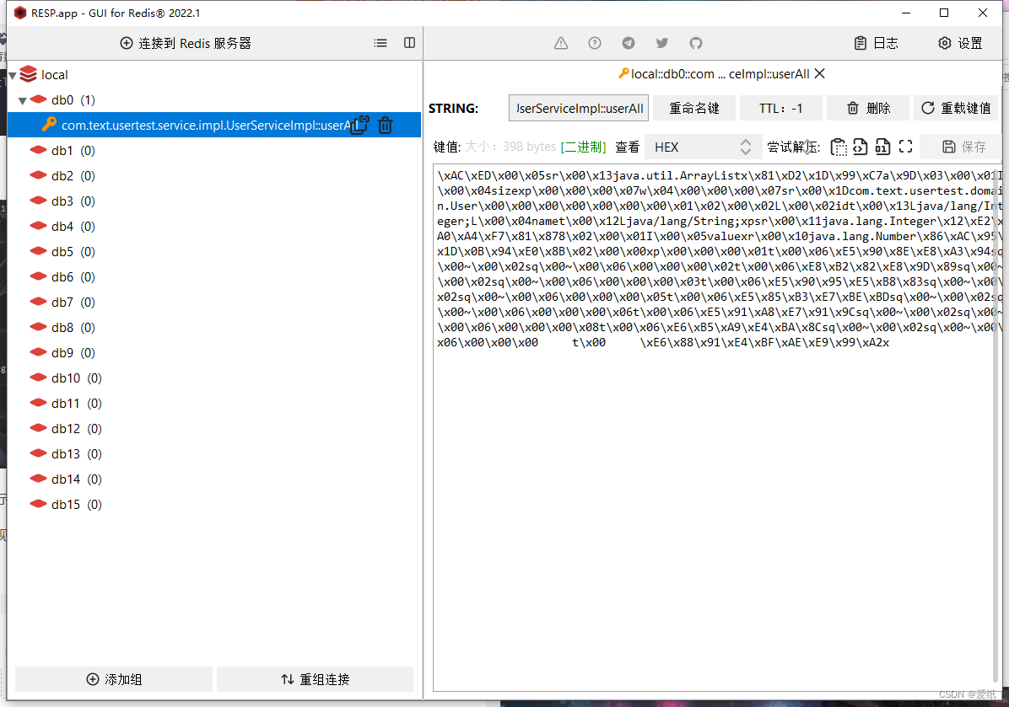The width and height of the screenshot is (1009, 707).
Task: Toggle the split-pane layout icon
Action: (x=409, y=43)
